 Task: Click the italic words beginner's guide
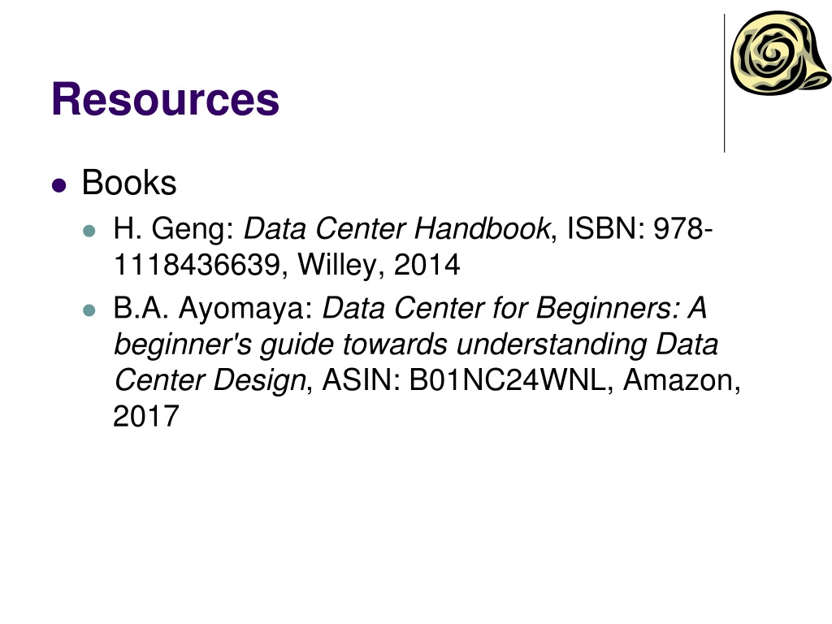[224, 344]
